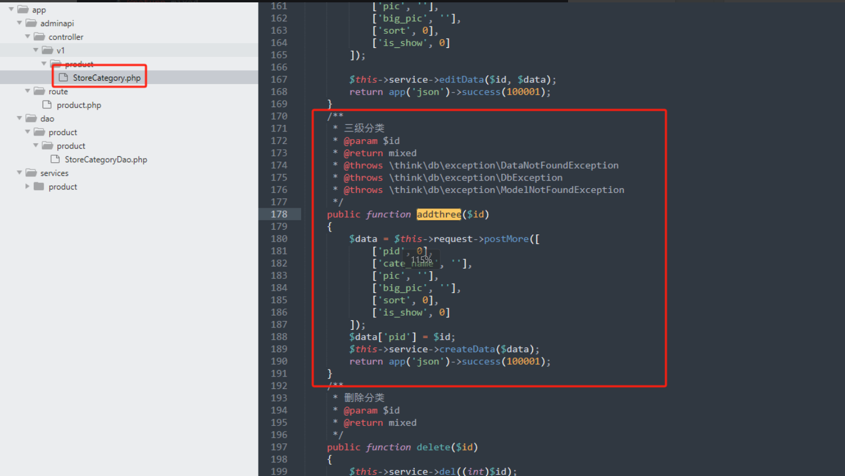Click the file icon beside product.php
This screenshot has height=476, width=845.
[47, 105]
